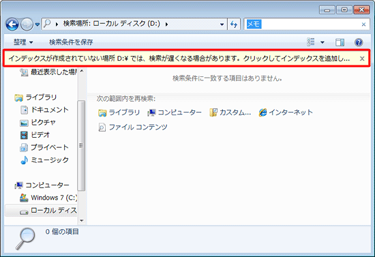The image size is (375, 257).
Task: Open the recent pages dropdown next to Forward
Action: 37,25
